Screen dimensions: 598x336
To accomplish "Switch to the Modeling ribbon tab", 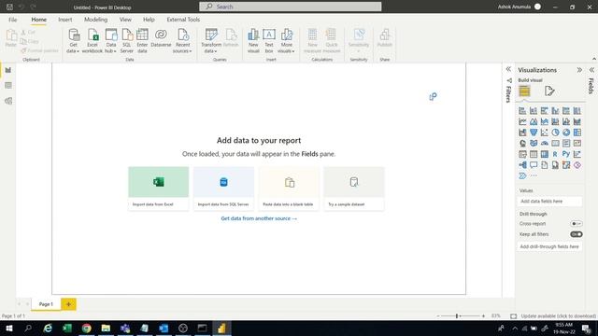I will tap(95, 20).
